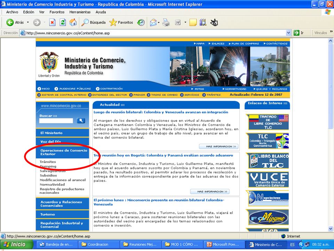Open AUDIENCIAS PÚBLICAS navigation link
The width and height of the screenshot is (334, 251).
pos(73,89)
